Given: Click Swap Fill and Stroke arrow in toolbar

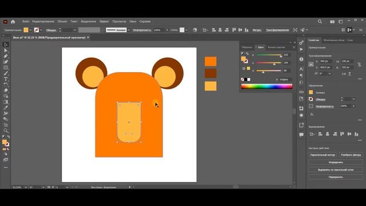Looking at the screenshot, I should [x=9, y=137].
